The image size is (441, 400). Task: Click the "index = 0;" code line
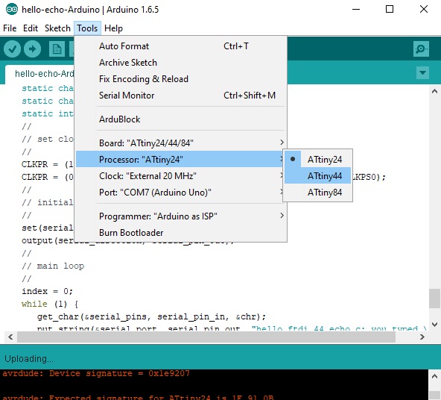tap(47, 291)
